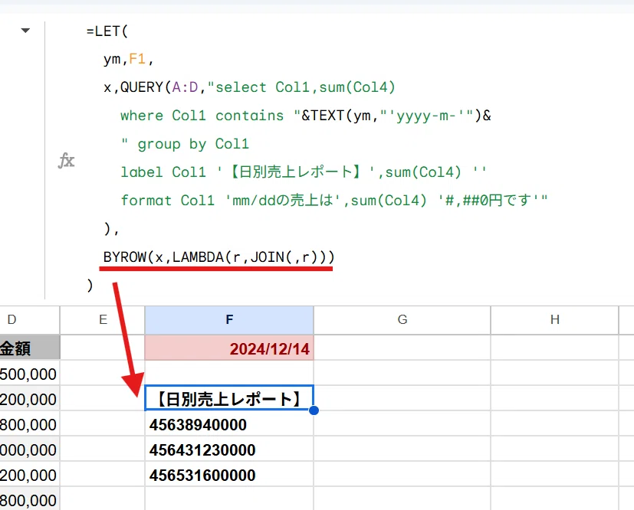Click the =LET( line in formula

[x=107, y=31]
